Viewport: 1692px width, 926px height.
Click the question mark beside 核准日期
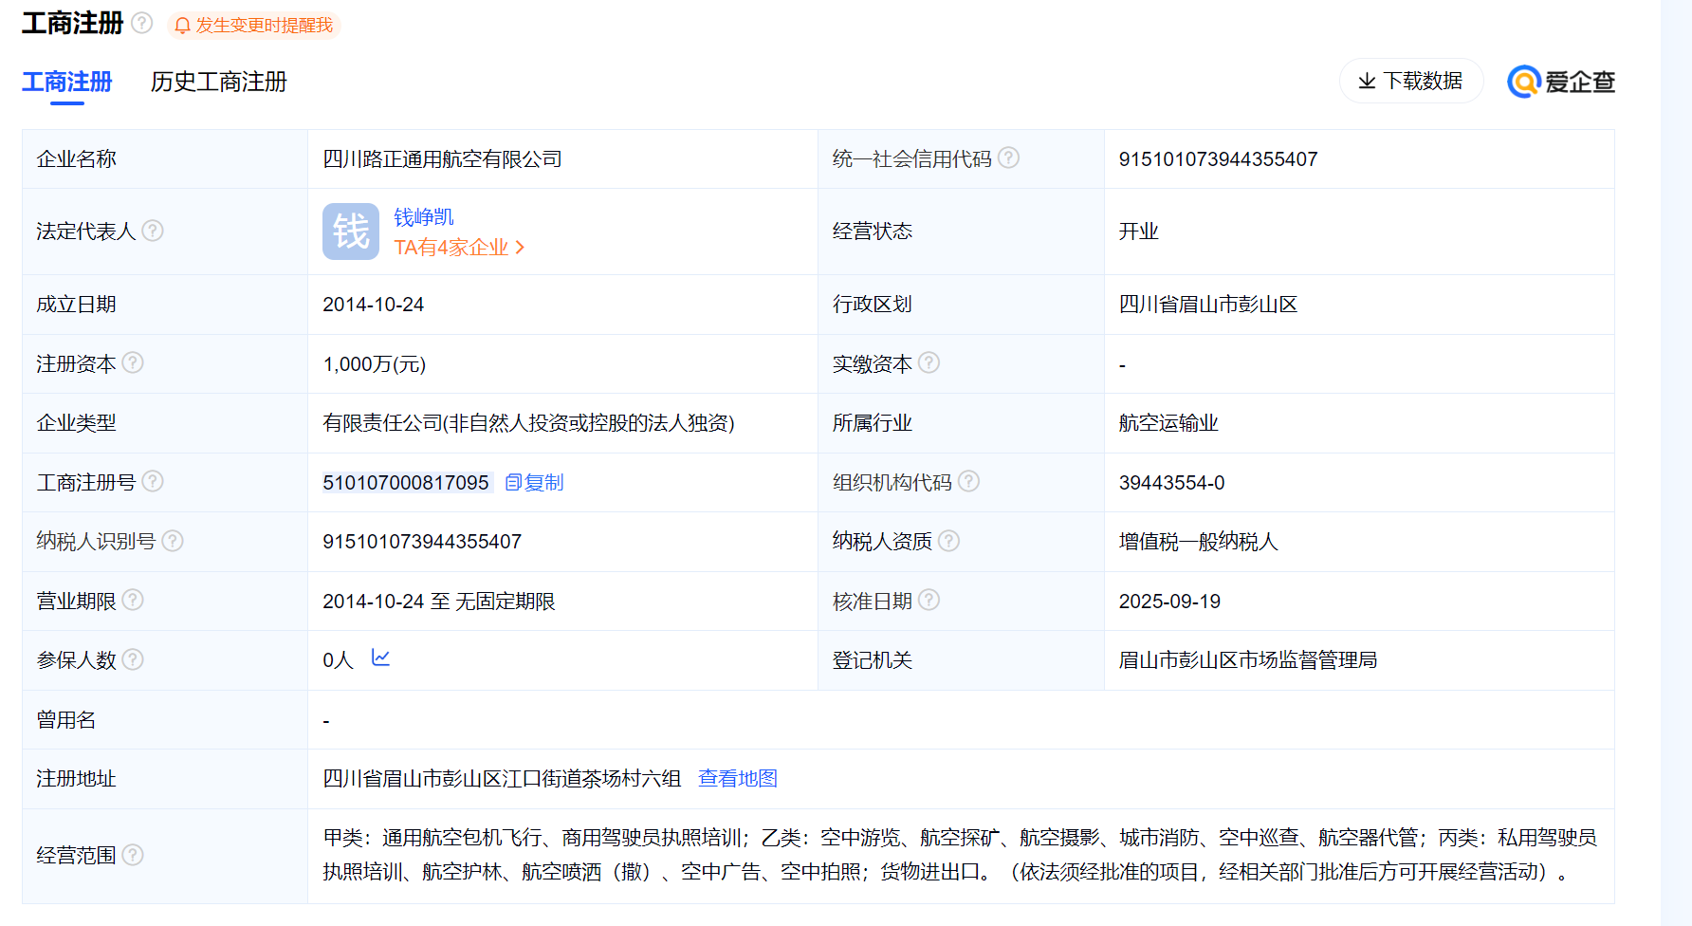pos(929,600)
